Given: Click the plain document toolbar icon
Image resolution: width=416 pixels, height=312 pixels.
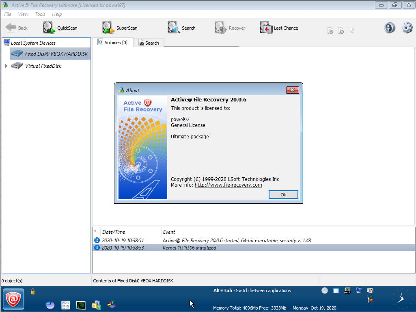Looking at the screenshot, I should click(351, 31).
